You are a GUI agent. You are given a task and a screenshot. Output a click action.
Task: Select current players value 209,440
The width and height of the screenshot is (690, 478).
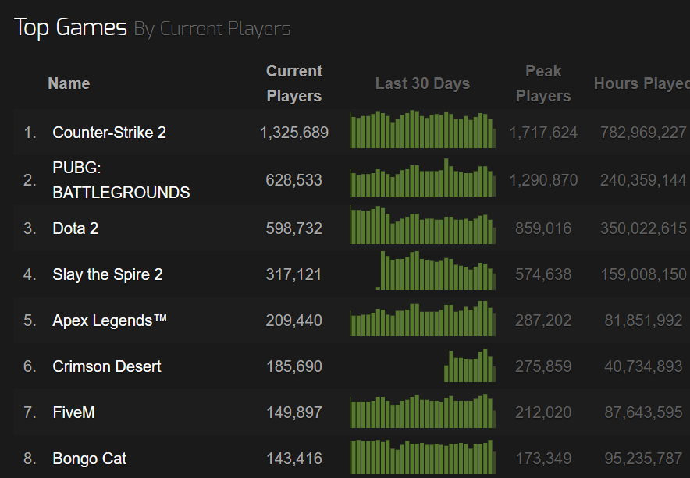pyautogui.click(x=294, y=320)
